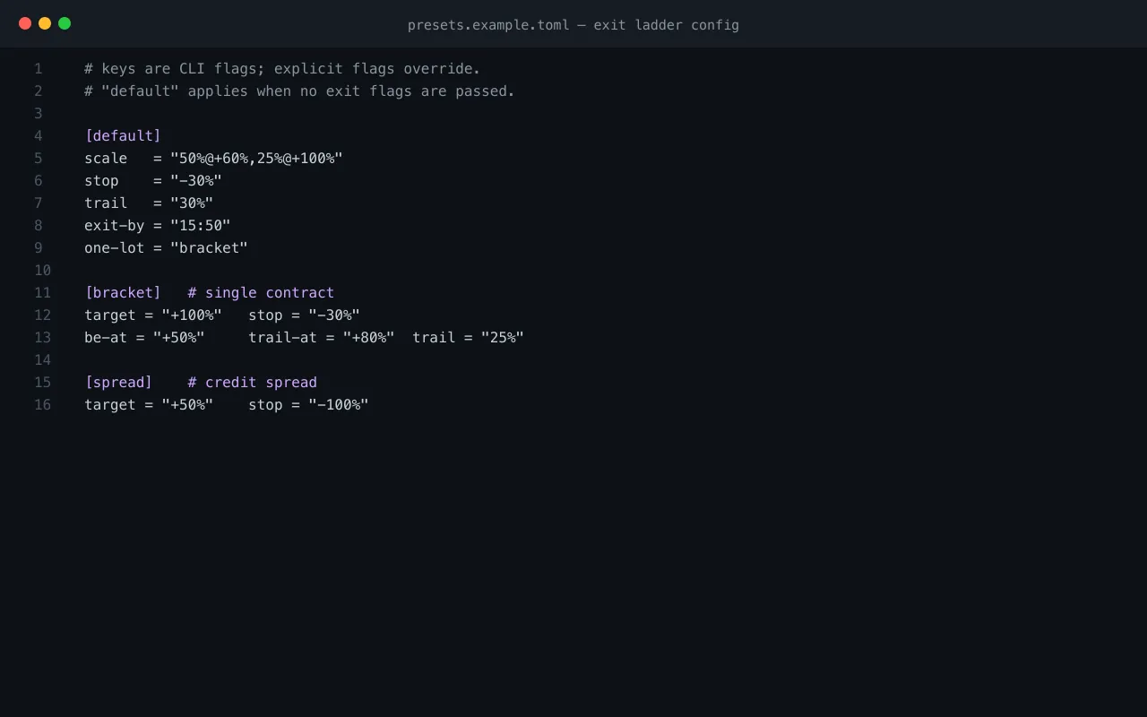This screenshot has width=1147, height=717.
Task: Select the [default] section header
Action: [x=123, y=136]
